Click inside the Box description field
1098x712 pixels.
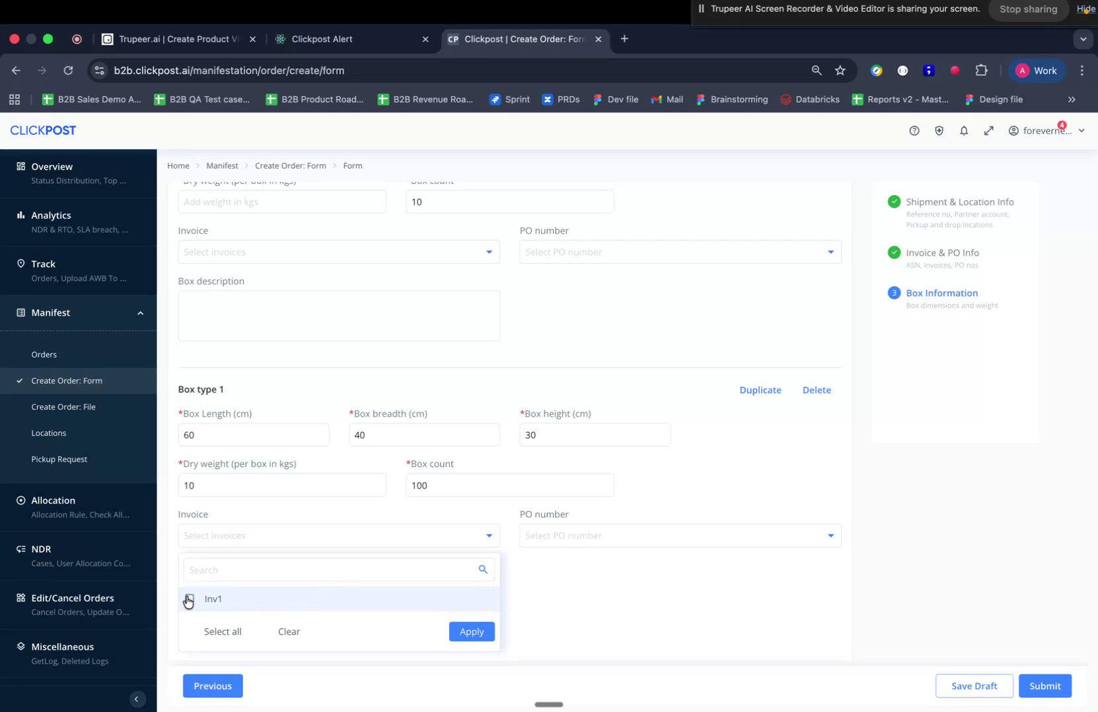pos(338,315)
